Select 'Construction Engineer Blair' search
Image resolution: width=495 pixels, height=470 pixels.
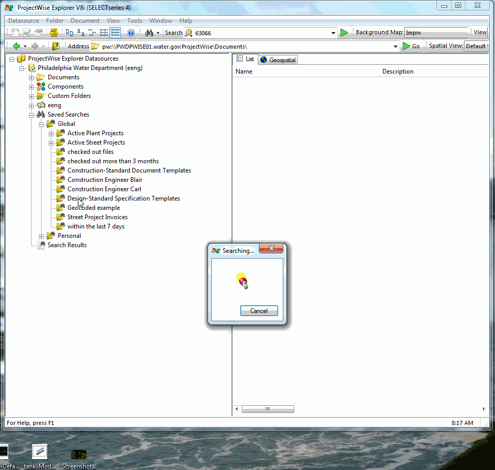[105, 180]
